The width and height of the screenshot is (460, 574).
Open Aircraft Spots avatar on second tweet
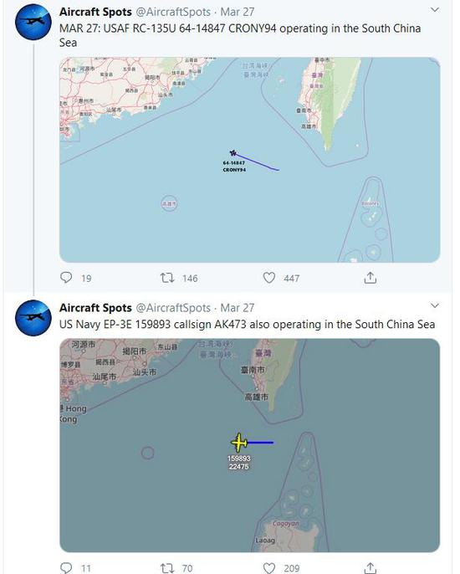[x=33, y=318]
